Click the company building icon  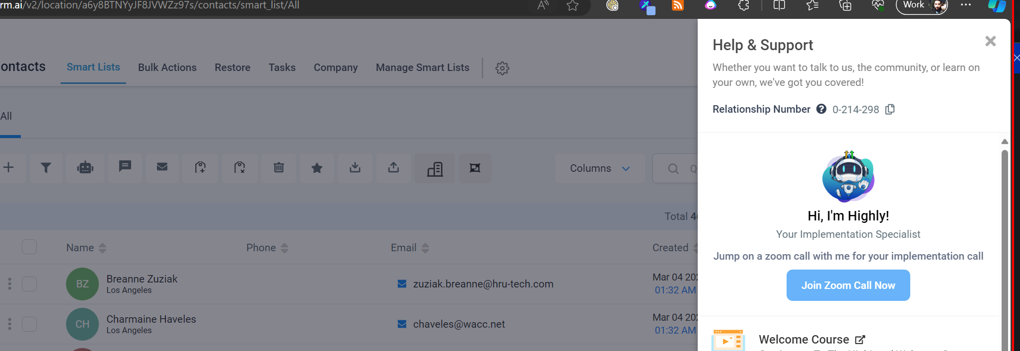click(x=435, y=169)
